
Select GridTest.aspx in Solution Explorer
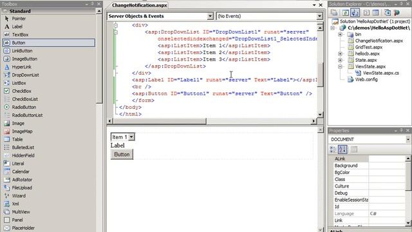[369, 47]
